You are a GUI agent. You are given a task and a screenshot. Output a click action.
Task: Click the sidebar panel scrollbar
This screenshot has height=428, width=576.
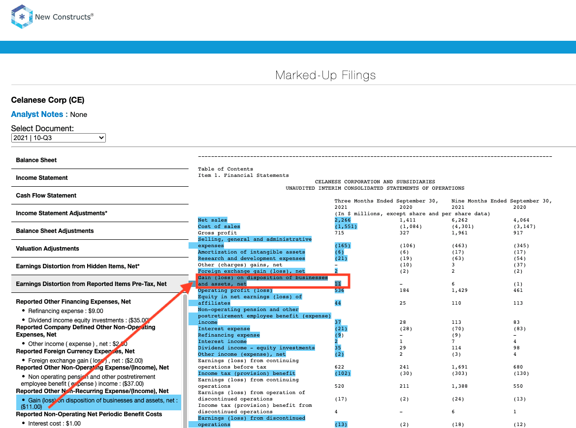click(x=185, y=361)
